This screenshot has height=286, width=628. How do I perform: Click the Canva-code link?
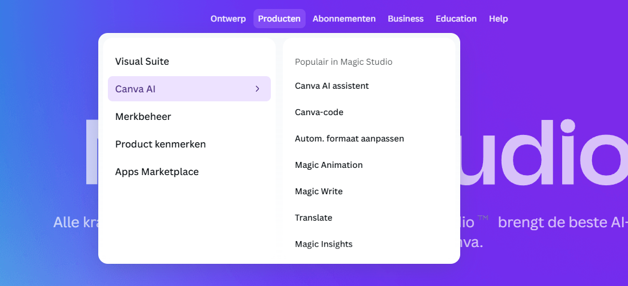tap(319, 112)
